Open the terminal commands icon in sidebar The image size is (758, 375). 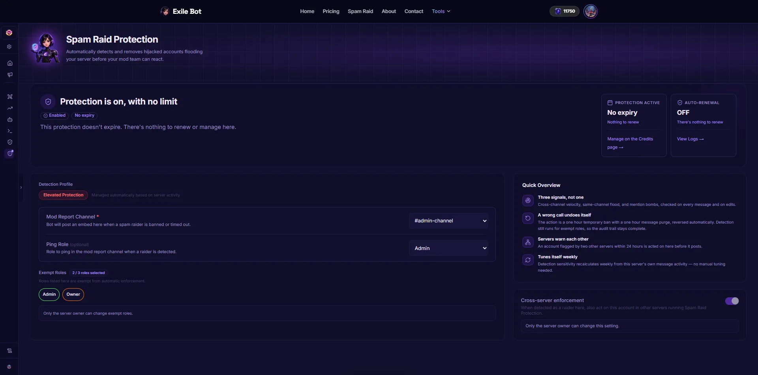coord(10,131)
